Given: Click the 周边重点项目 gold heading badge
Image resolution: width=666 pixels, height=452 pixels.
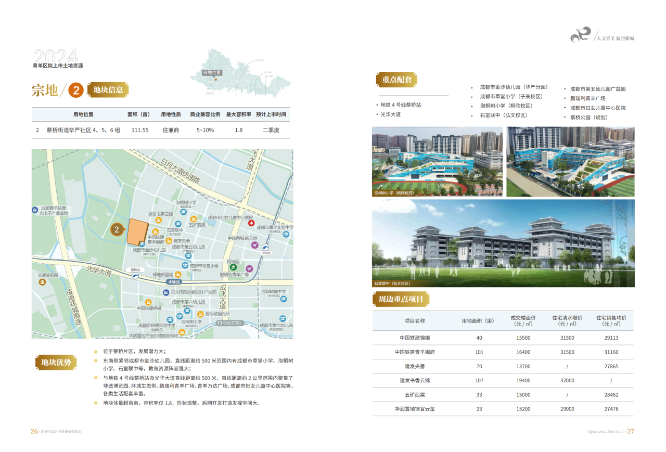Looking at the screenshot, I should coord(401,299).
